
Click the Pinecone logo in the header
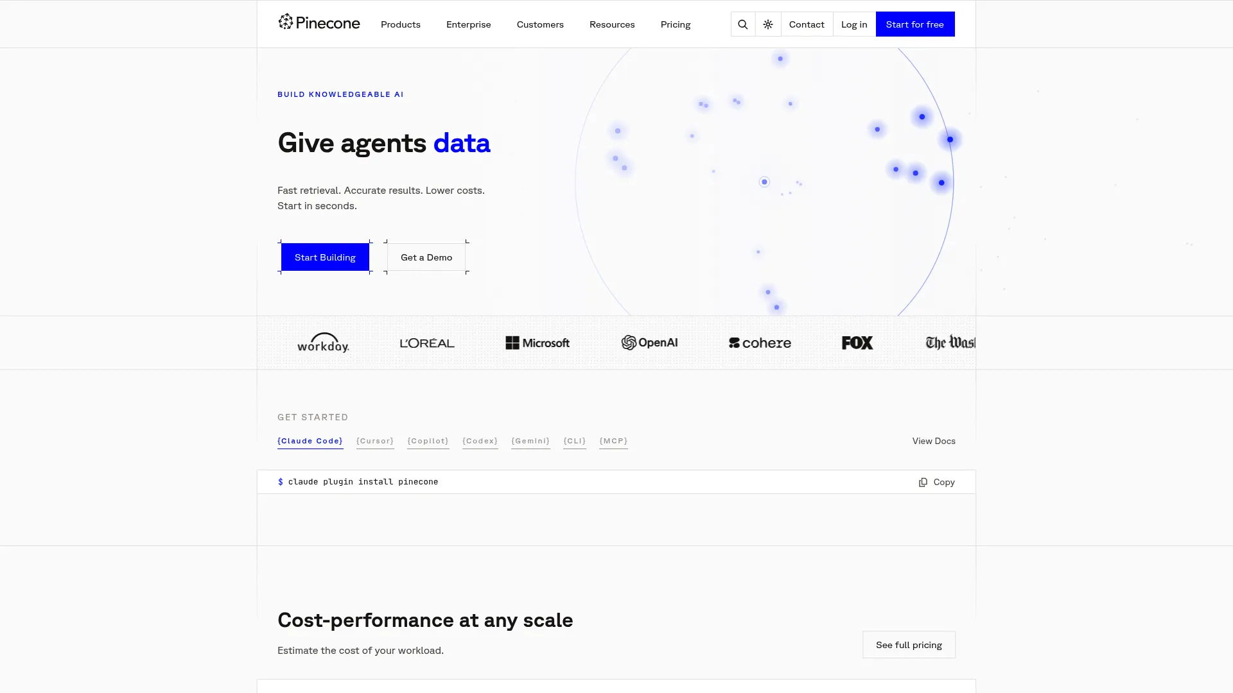click(319, 23)
